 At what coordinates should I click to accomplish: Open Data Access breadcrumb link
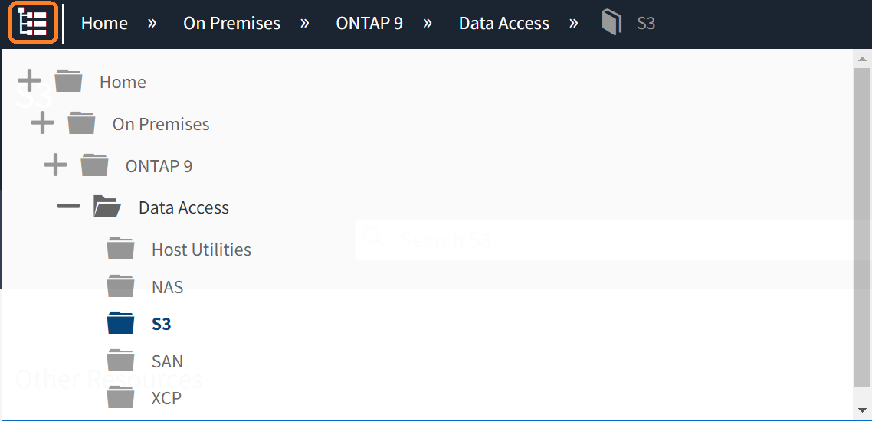tap(503, 23)
